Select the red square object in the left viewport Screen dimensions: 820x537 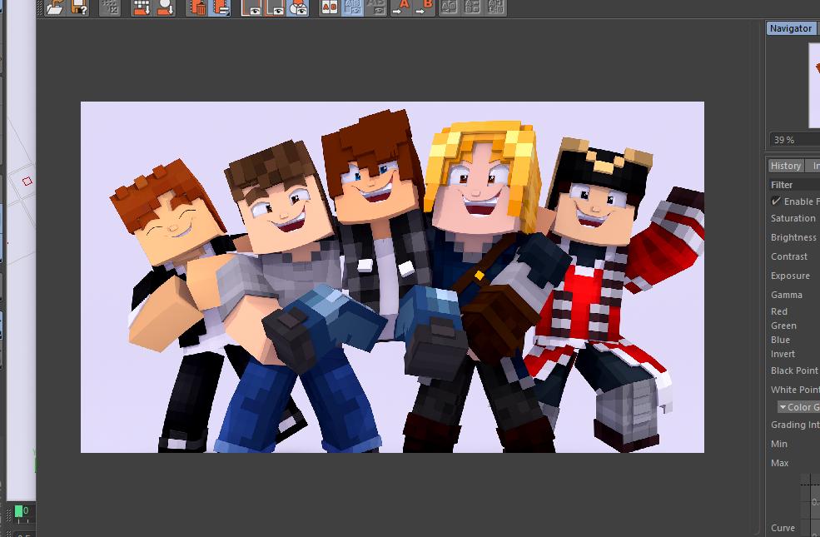pyautogui.click(x=27, y=181)
